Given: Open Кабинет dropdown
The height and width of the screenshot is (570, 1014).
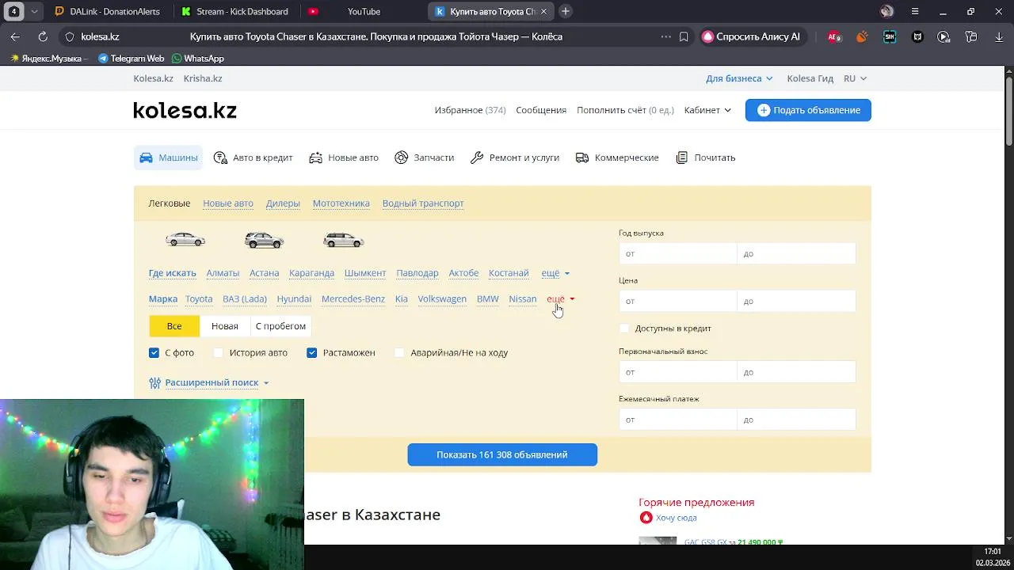Looking at the screenshot, I should click(x=707, y=110).
